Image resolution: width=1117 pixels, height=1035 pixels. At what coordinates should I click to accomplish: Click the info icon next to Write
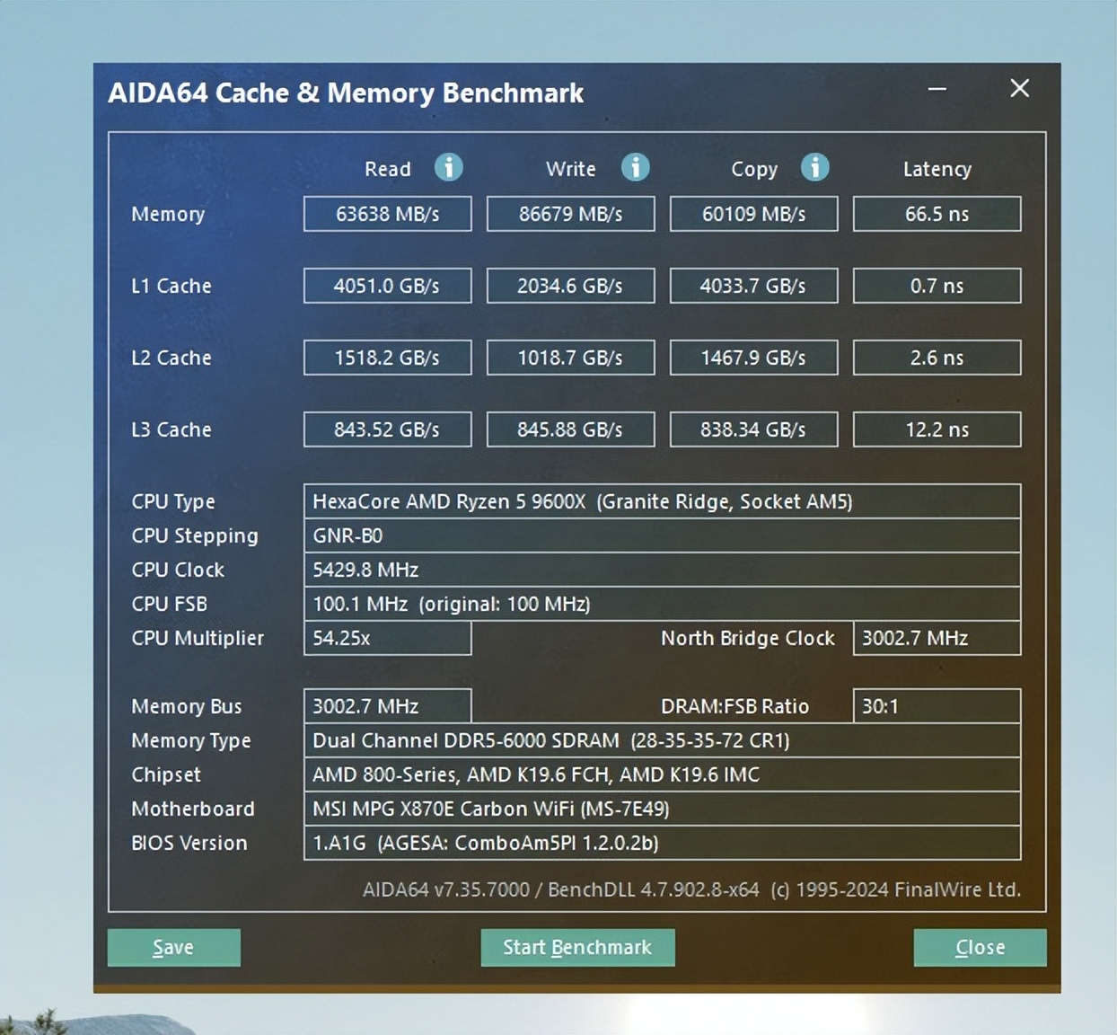[x=635, y=167]
